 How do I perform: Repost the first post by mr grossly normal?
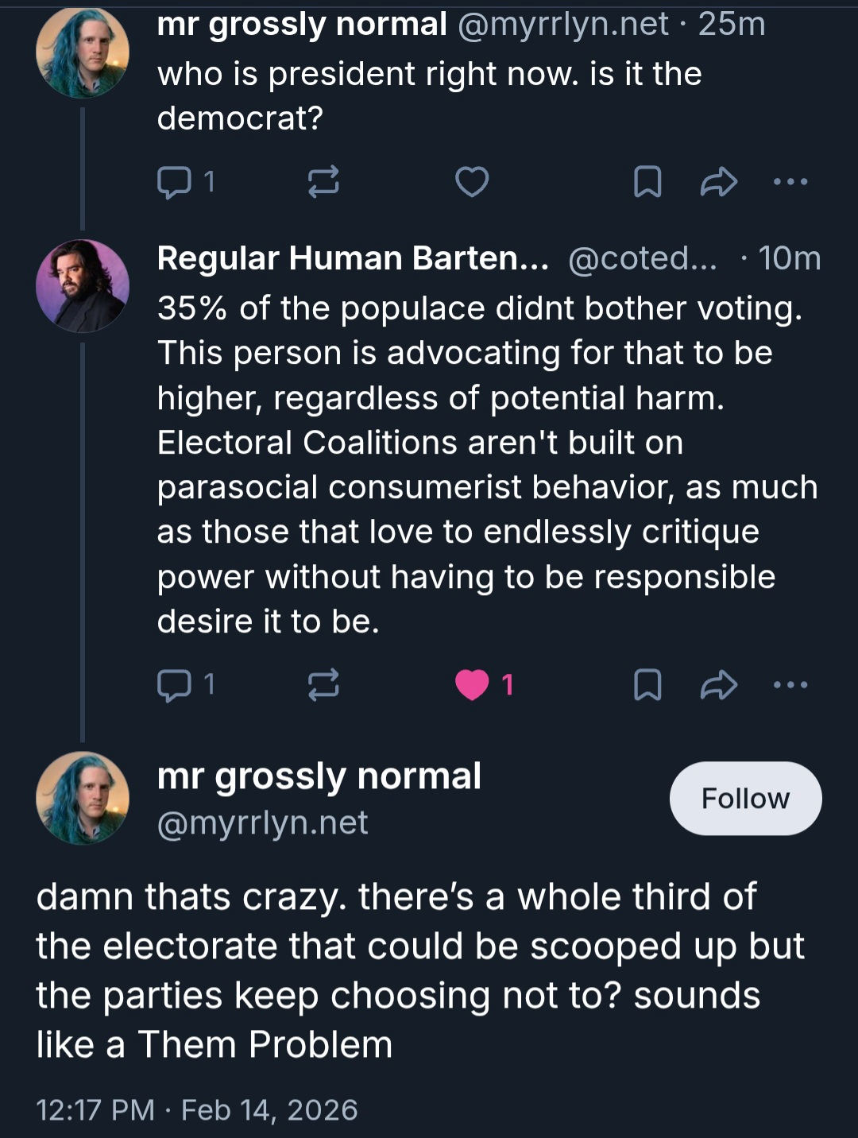pos(323,182)
